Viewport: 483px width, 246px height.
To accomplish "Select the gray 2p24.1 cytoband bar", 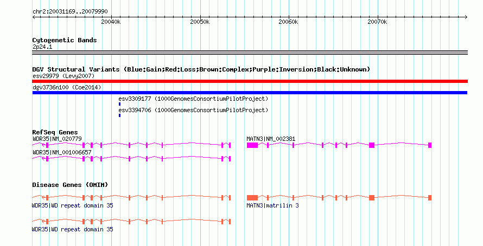I will (250, 53).
